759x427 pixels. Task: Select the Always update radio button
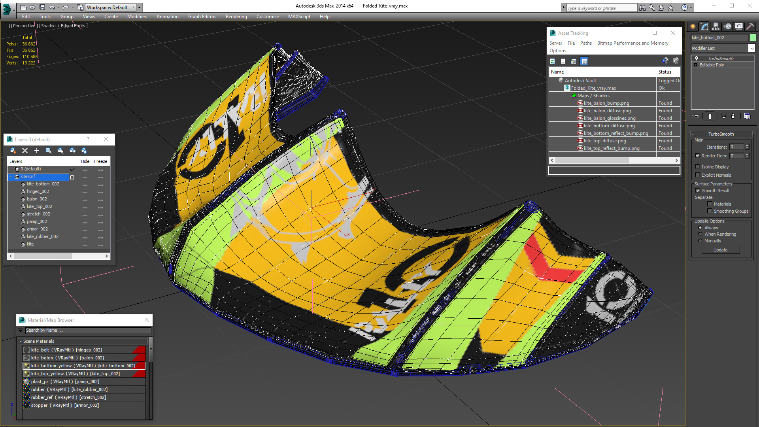point(700,228)
